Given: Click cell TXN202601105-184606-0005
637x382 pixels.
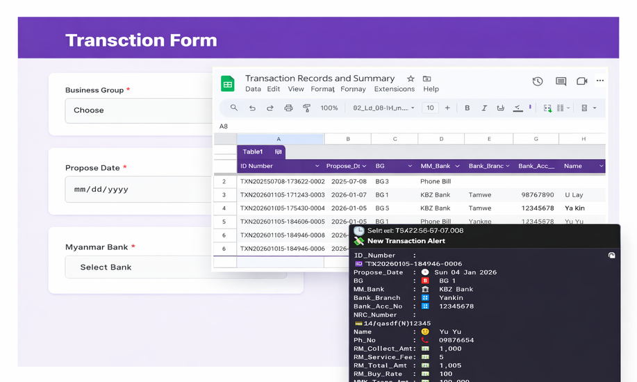Looking at the screenshot, I should pyautogui.click(x=282, y=222).
